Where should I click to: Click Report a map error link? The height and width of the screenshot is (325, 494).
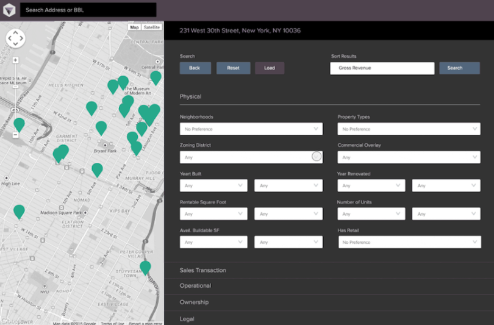pyautogui.click(x=145, y=323)
